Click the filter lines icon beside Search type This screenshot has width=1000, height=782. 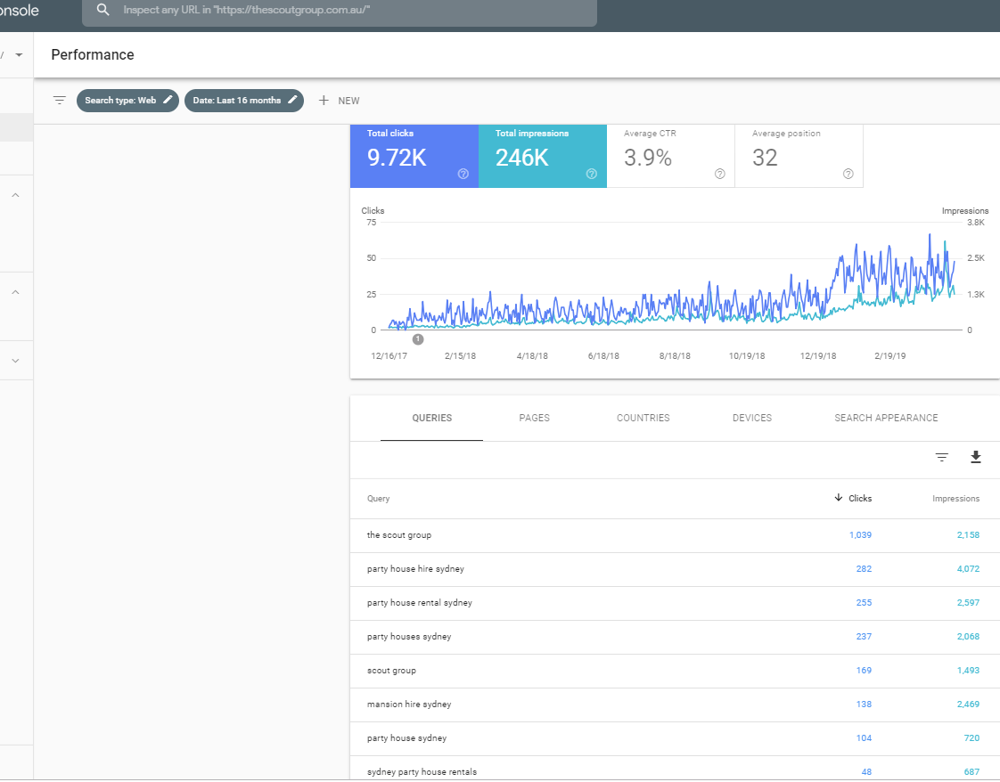[60, 101]
